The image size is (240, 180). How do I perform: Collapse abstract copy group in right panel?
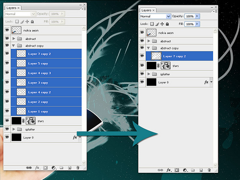pyautogui.click(x=148, y=48)
